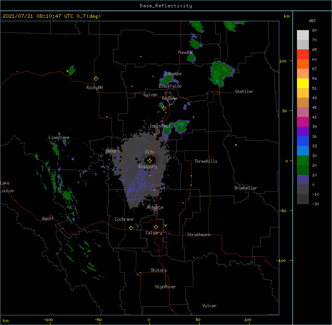Click the -30 value in the dBZ legend
This screenshot has width=332, height=325.
315,204
